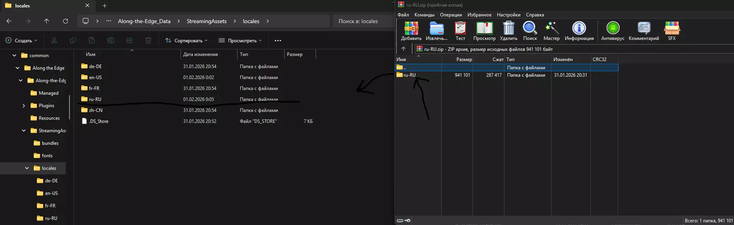Select the parent '..' row in WinRAR

point(506,68)
